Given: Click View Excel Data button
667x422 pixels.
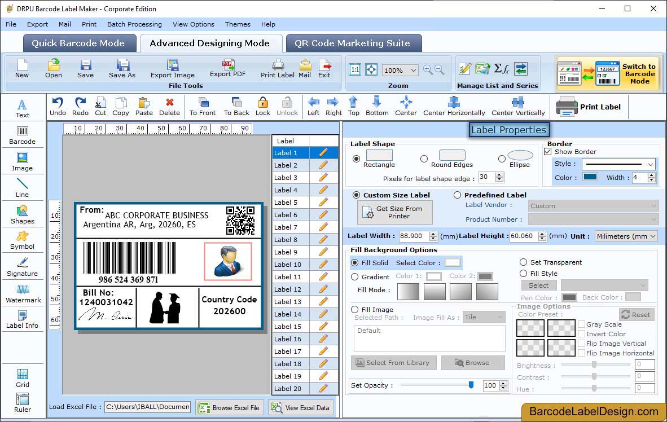Looking at the screenshot, I should pos(301,407).
